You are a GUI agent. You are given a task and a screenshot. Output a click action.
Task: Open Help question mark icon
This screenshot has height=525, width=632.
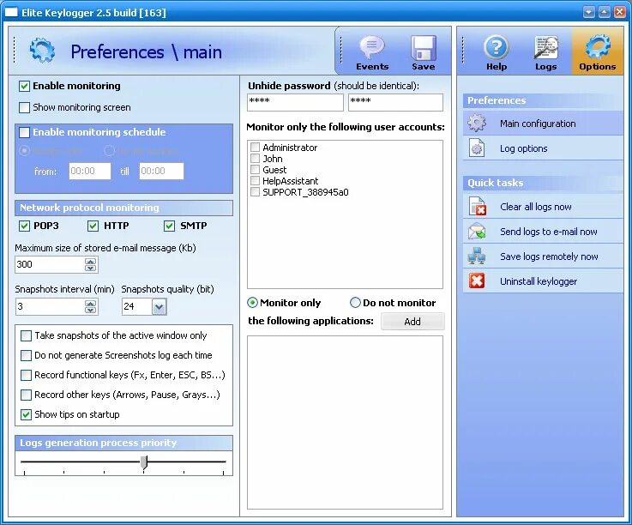pos(497,47)
